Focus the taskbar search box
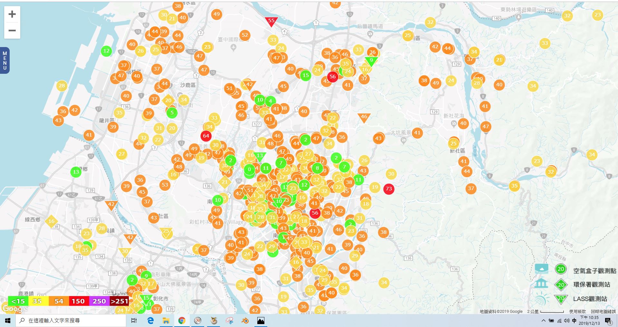The image size is (618, 327). pos(71,321)
